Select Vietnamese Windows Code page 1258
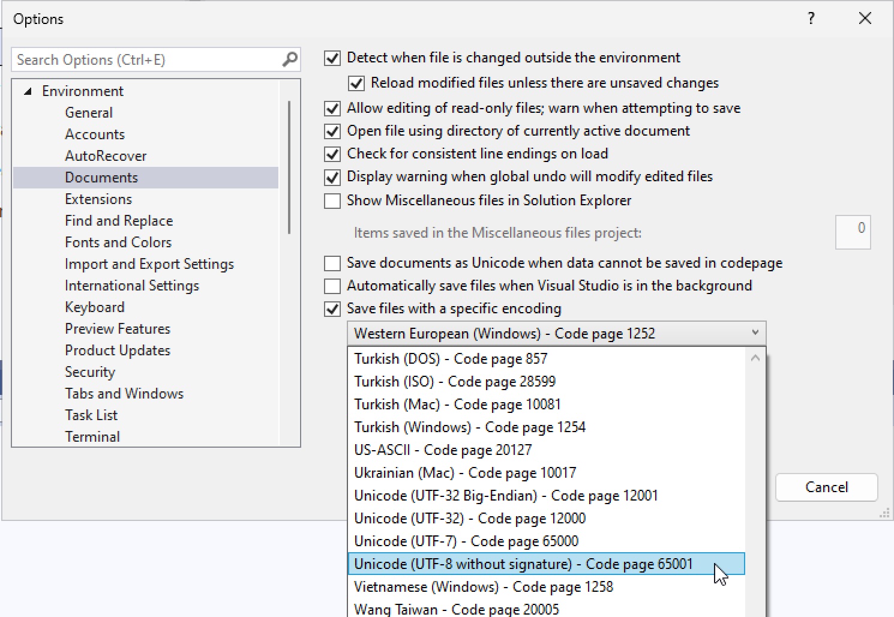This screenshot has height=617, width=894. pyautogui.click(x=484, y=586)
